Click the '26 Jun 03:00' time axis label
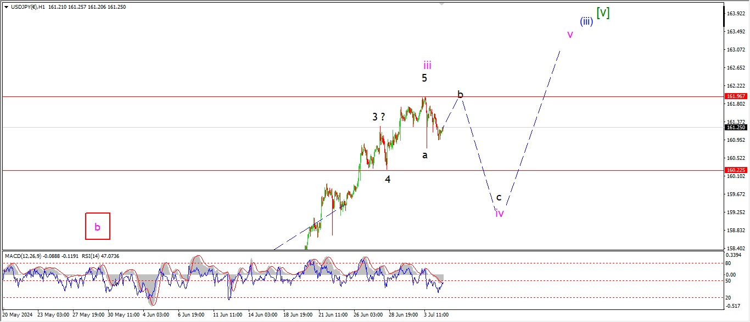 pyautogui.click(x=368, y=315)
